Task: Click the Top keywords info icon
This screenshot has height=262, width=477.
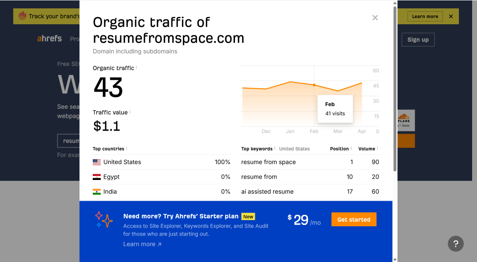Action: tap(275, 148)
